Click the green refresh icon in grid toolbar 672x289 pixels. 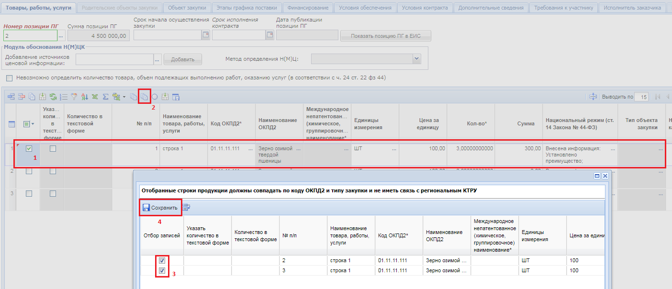click(53, 97)
